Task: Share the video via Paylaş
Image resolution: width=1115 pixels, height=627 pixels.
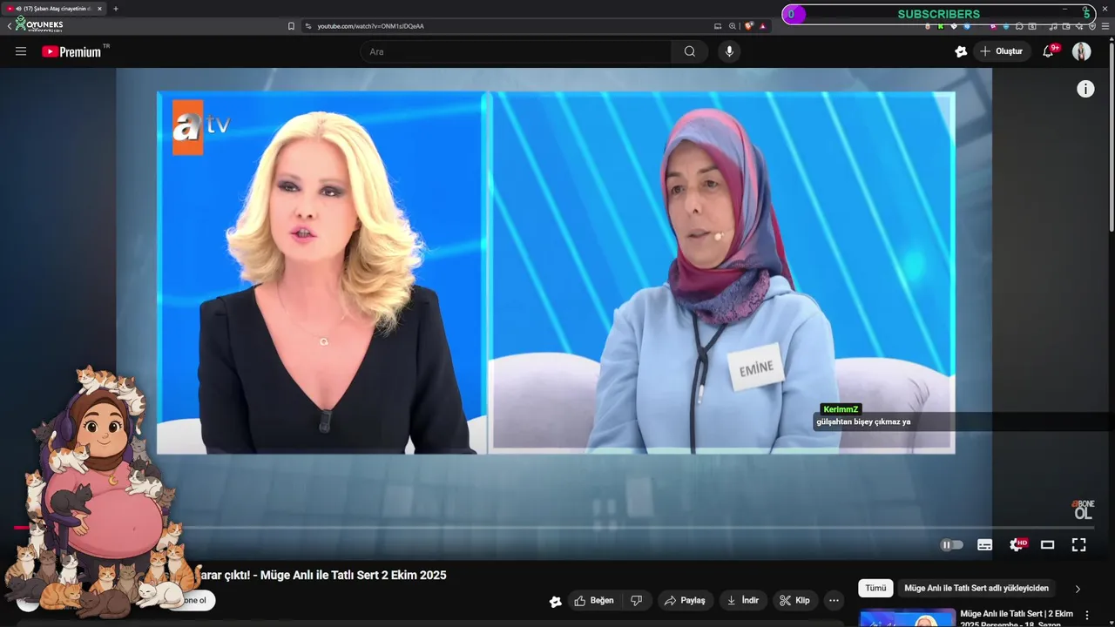Action: (x=685, y=600)
